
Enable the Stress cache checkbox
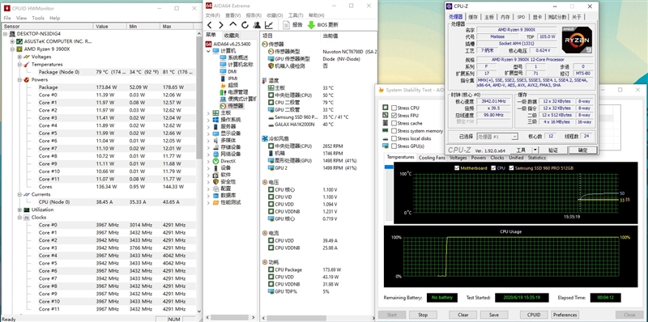[x=394, y=123]
